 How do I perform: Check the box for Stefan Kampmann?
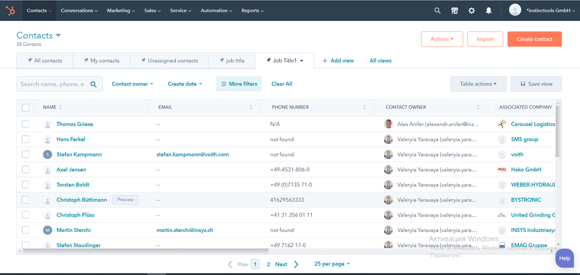click(26, 154)
